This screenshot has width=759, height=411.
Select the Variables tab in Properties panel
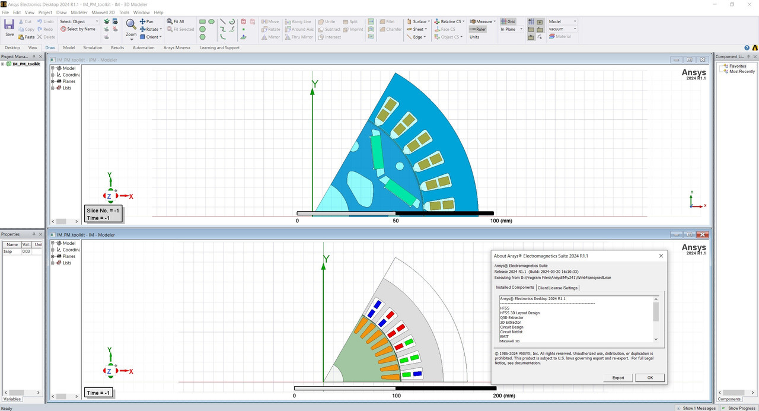[12, 399]
